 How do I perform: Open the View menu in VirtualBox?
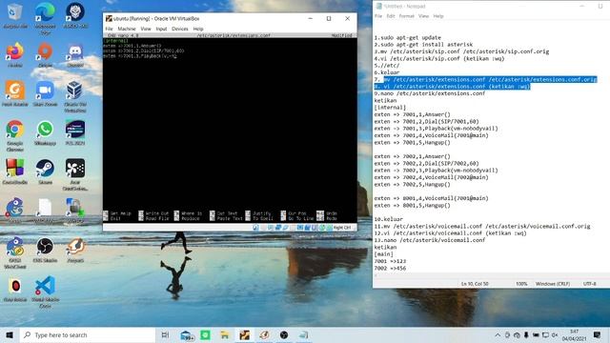146,29
